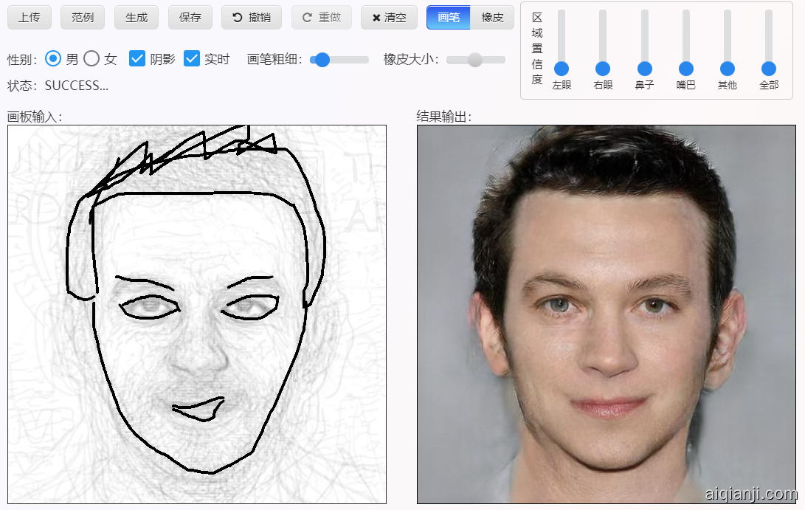Screen dimensions: 805x510
Task: Click the 画笔粗细 brush thickness slider
Action: (x=322, y=60)
